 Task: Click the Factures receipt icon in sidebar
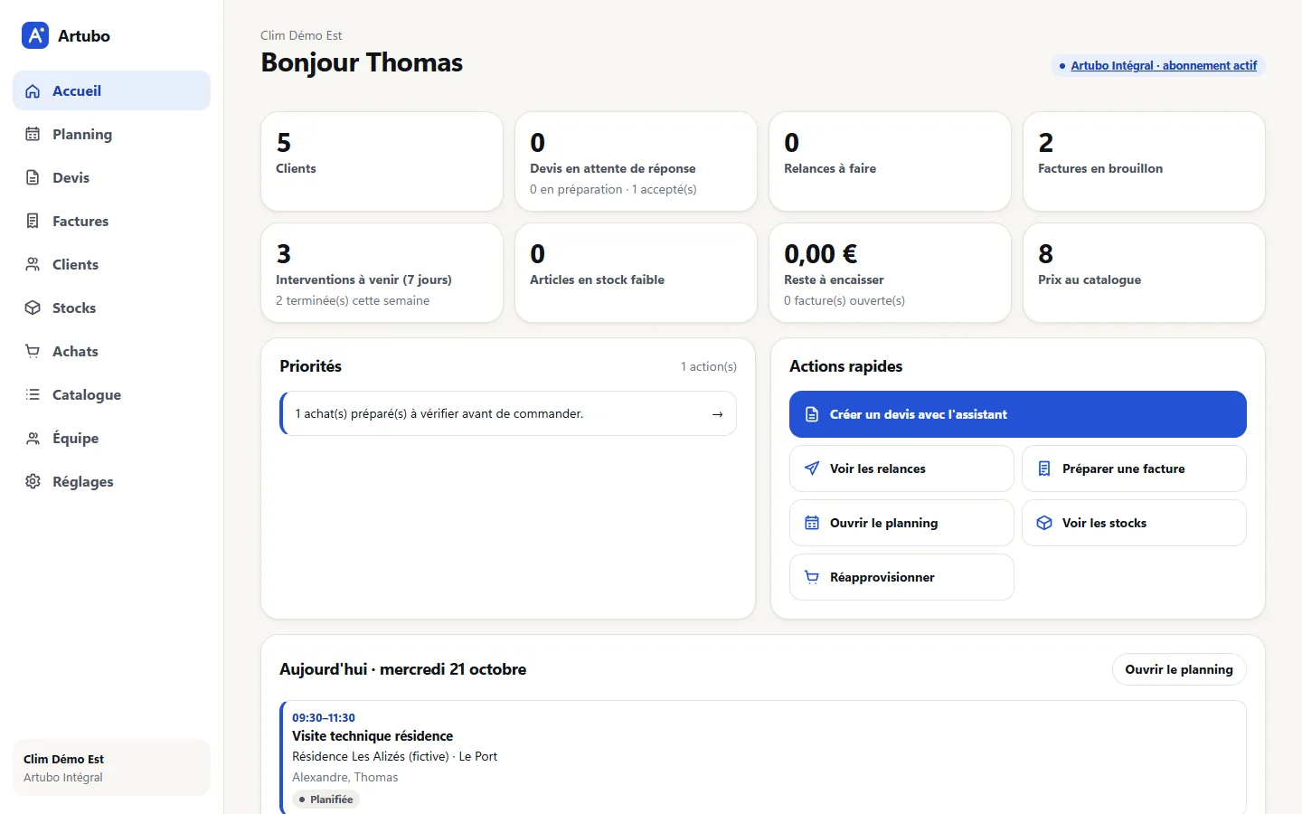pos(33,222)
